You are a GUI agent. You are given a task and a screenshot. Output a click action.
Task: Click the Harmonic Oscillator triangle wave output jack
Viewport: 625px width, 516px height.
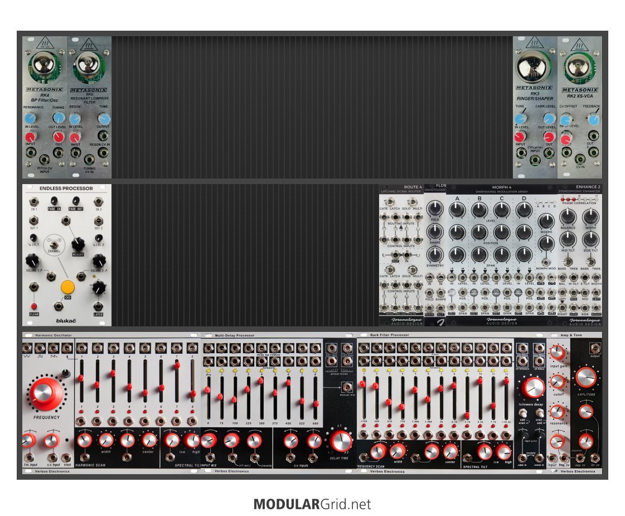[x=27, y=348]
